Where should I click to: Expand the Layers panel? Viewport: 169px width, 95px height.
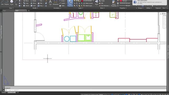click(x=81, y=8)
